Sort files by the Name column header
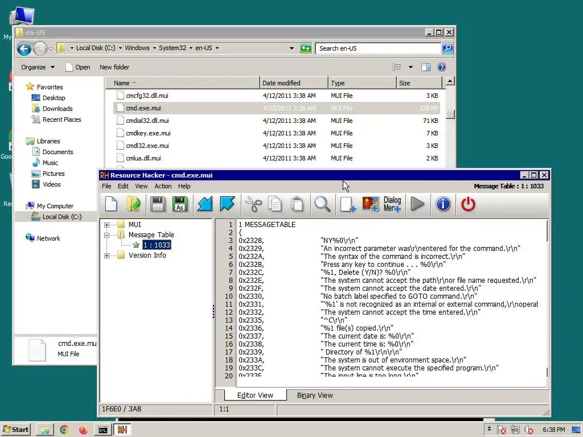Image resolution: width=583 pixels, height=437 pixels. 183,83
